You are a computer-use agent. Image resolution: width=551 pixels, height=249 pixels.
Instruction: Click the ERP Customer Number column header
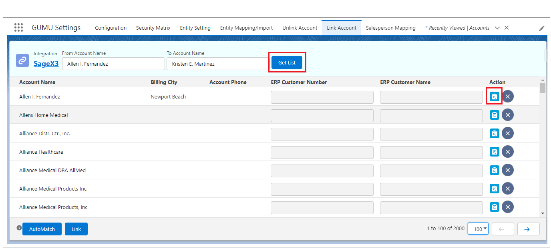tap(299, 82)
